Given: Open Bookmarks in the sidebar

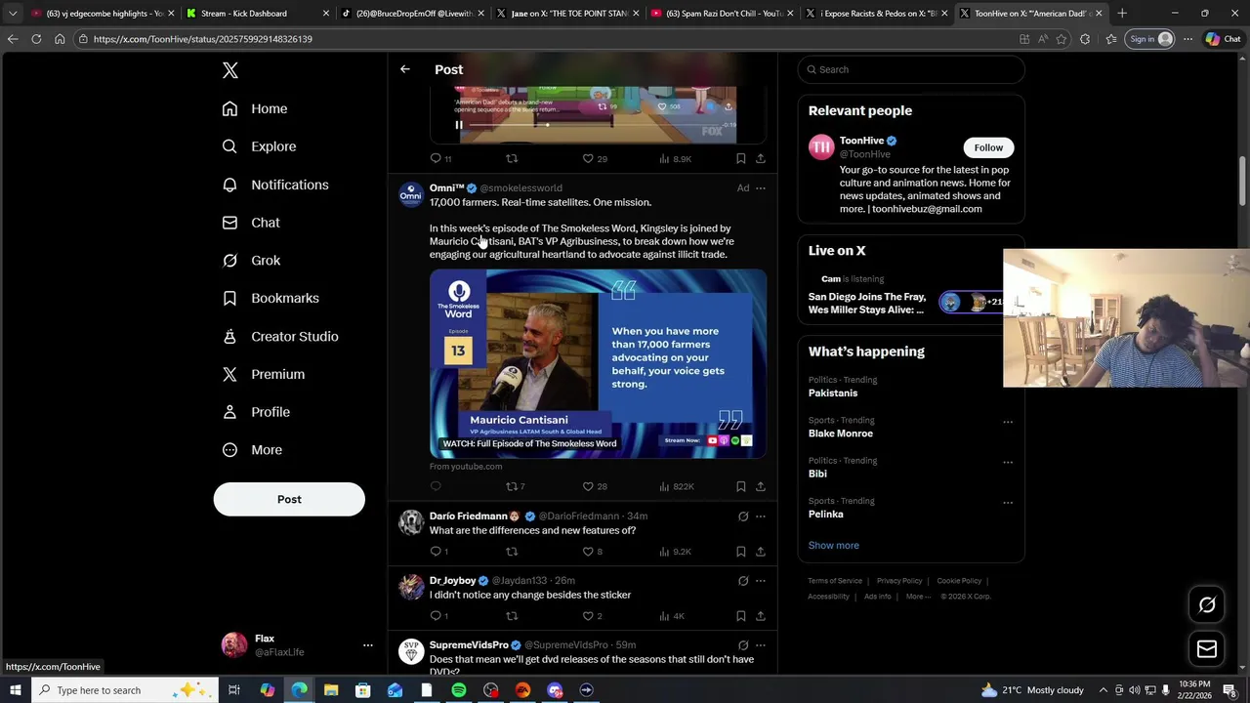Looking at the screenshot, I should (x=271, y=298).
